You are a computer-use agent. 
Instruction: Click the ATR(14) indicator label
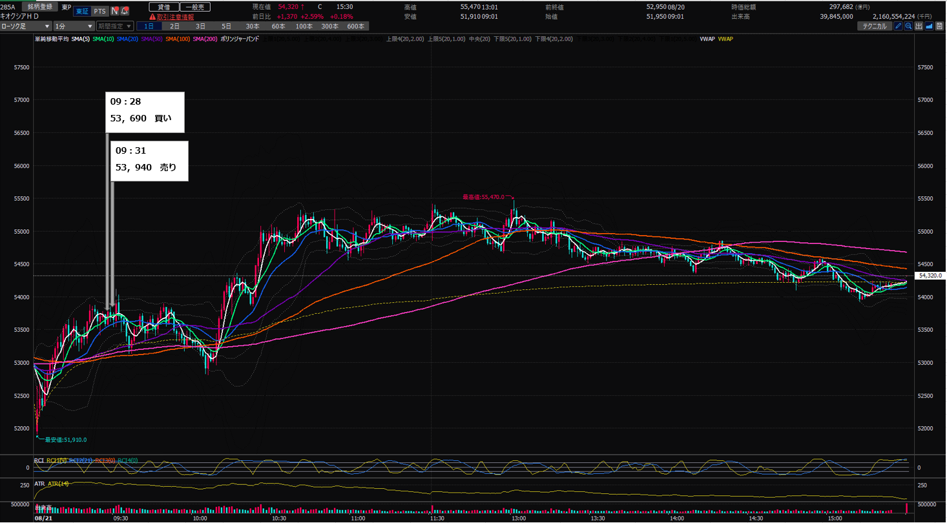pos(59,483)
